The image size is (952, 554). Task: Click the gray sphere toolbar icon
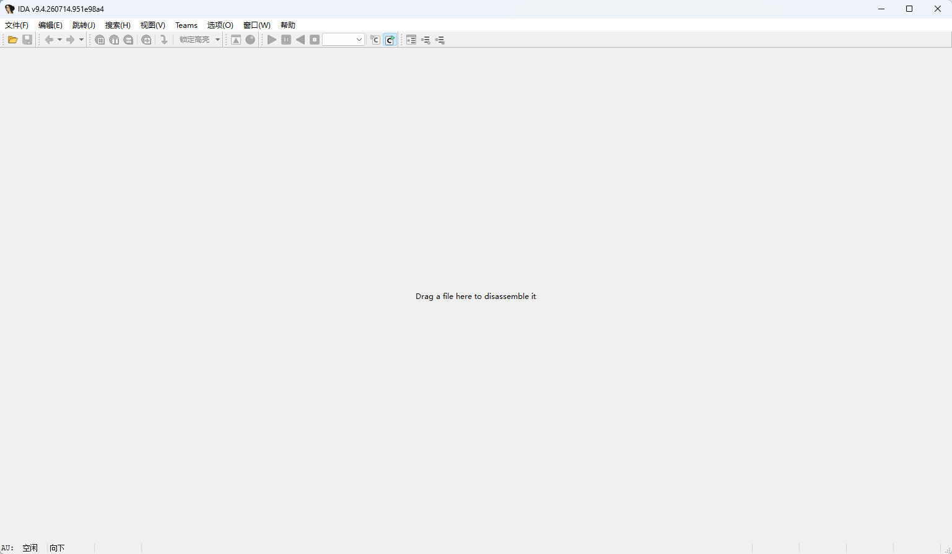(x=250, y=40)
